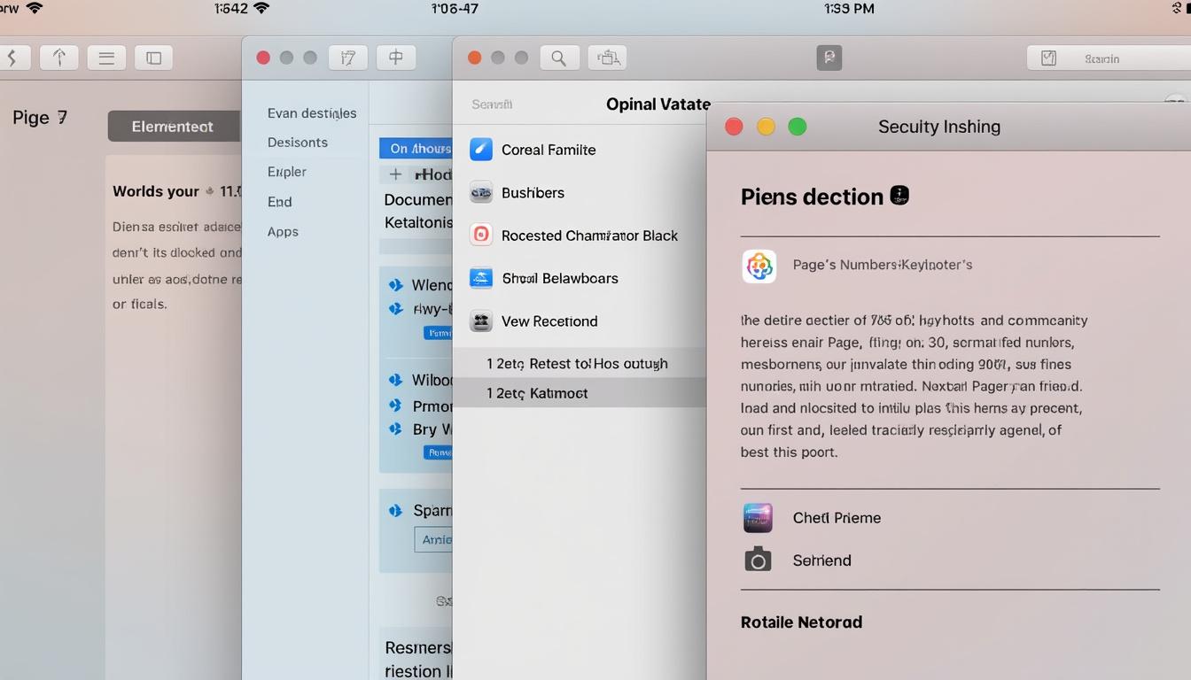Click the plus disclosure next to rHod
Screen dimensions: 1191x680
[x=395, y=174]
